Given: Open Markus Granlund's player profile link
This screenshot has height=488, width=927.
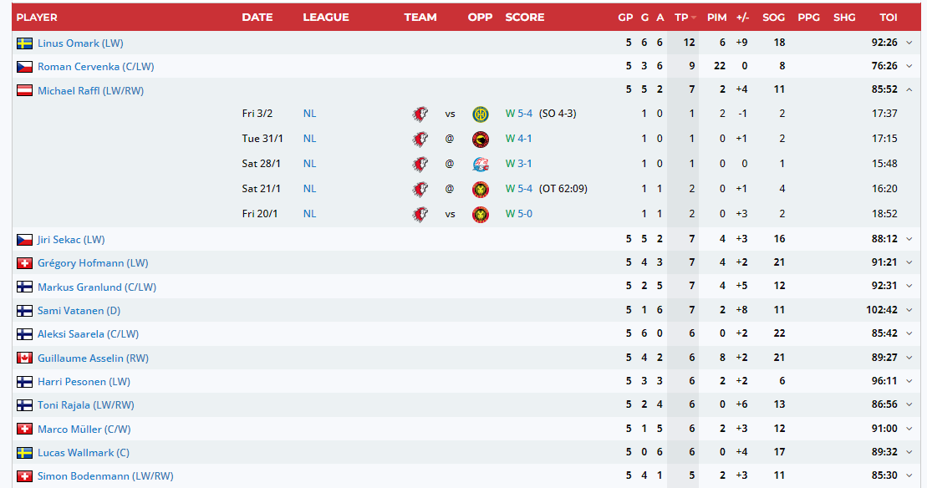Looking at the screenshot, I should (96, 287).
